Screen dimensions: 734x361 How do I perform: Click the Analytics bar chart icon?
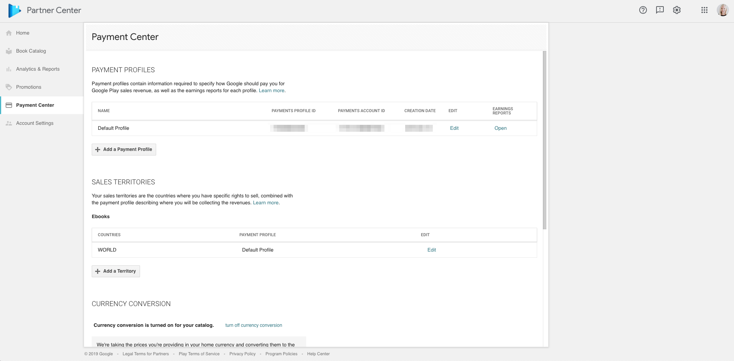click(9, 69)
